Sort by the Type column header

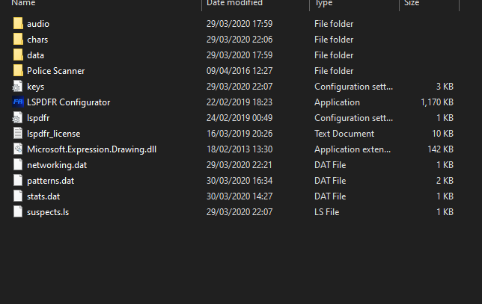coord(323,4)
